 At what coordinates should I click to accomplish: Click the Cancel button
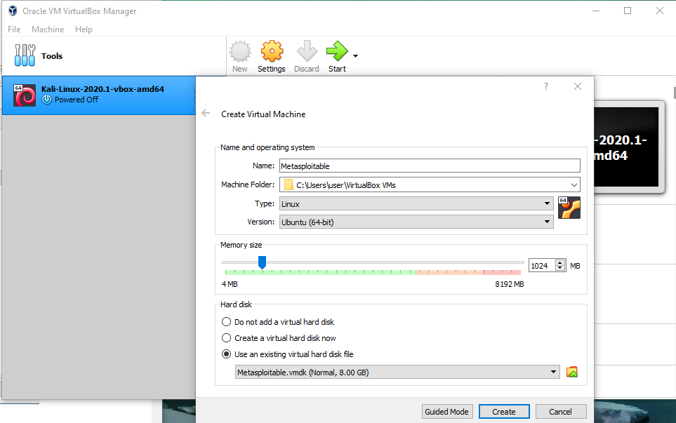(560, 411)
